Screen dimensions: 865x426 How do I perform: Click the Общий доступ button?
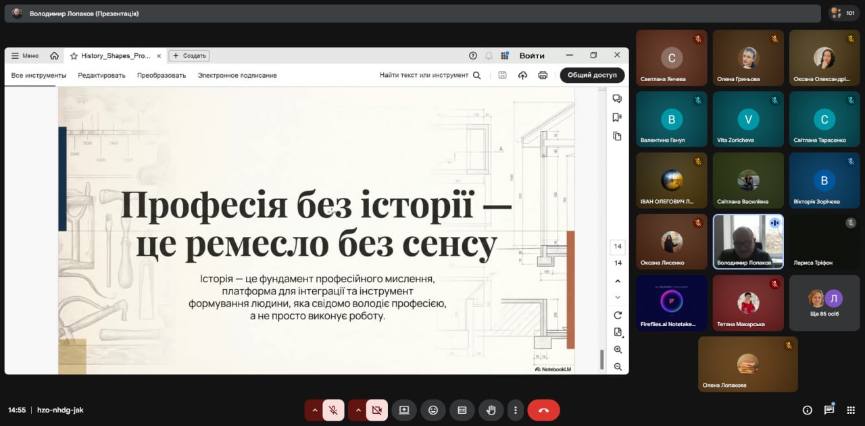tap(592, 75)
